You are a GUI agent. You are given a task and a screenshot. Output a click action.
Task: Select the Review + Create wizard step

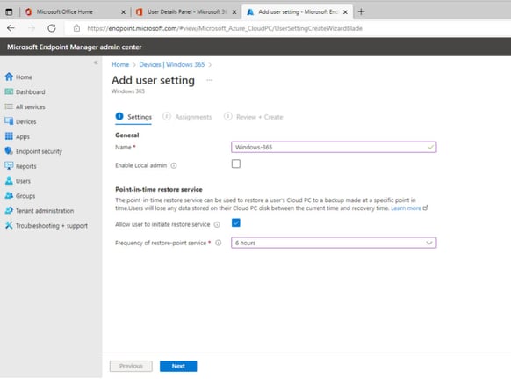click(254, 117)
